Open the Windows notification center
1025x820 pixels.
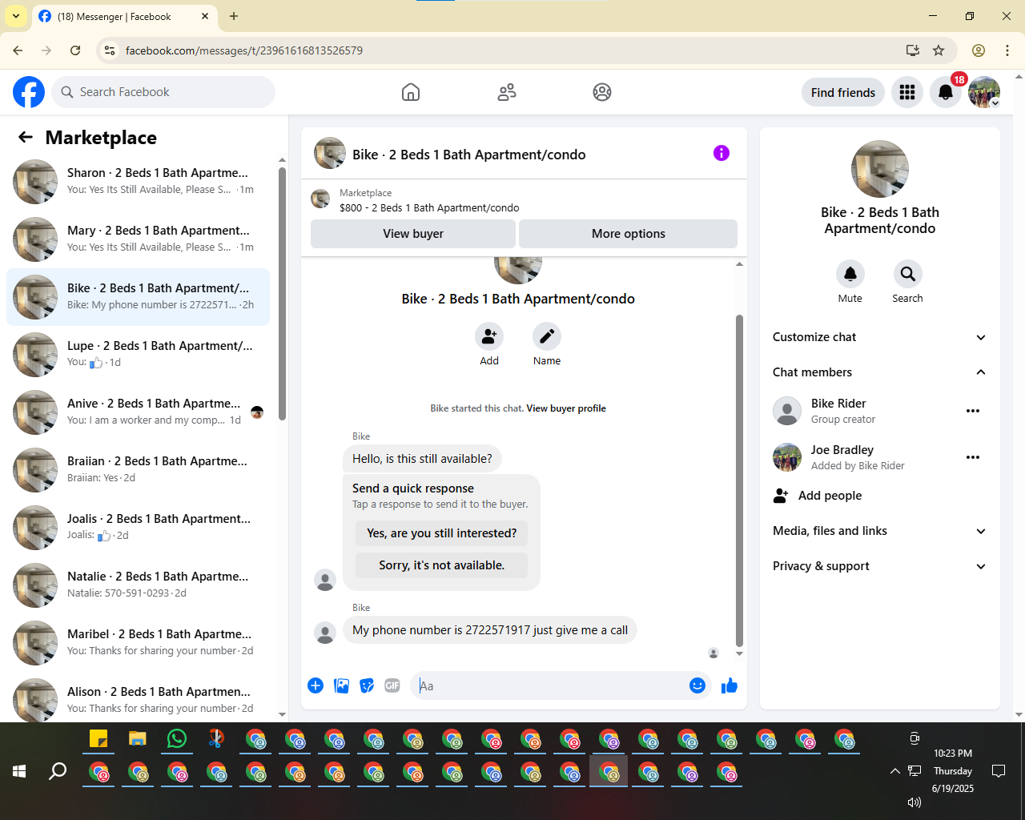coord(999,771)
